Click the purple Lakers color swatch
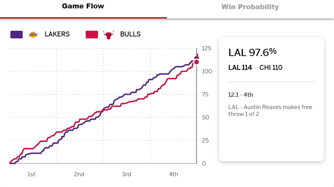Viewport: 334px width, 187px height. click(17, 34)
